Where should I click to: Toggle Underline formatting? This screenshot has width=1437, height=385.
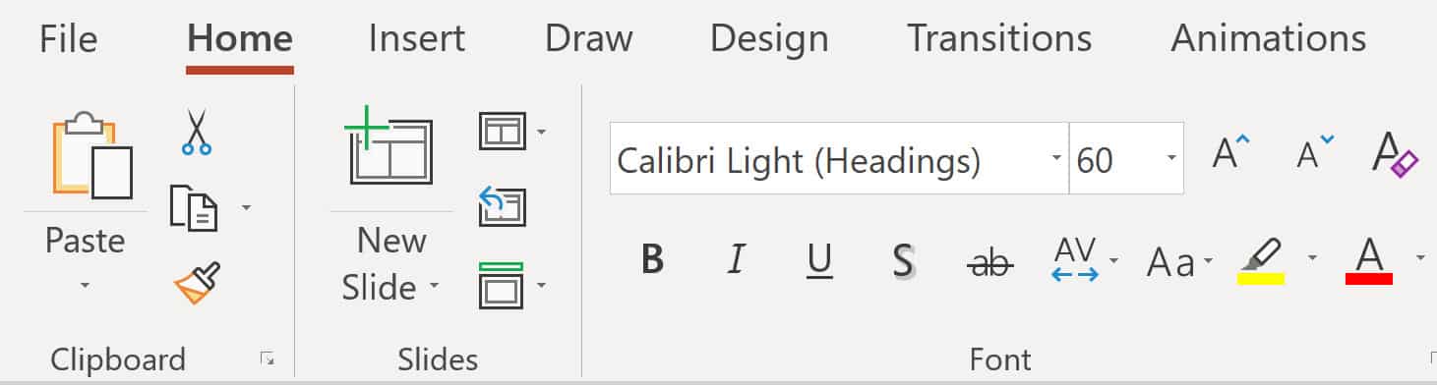(x=819, y=261)
